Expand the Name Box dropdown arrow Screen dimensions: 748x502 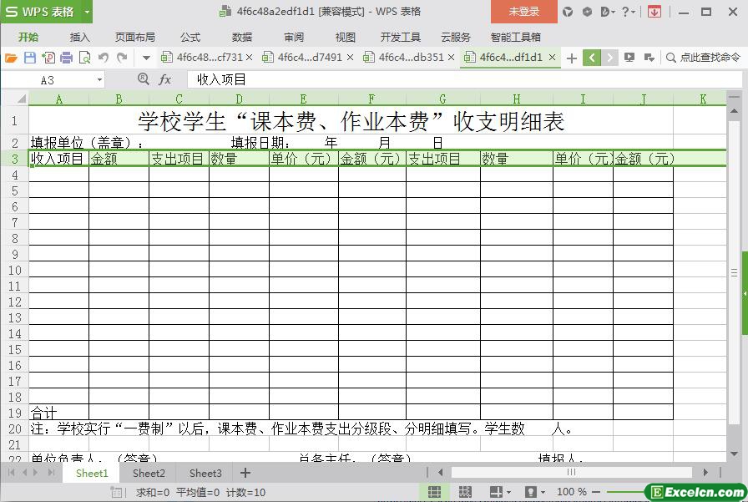coord(99,79)
